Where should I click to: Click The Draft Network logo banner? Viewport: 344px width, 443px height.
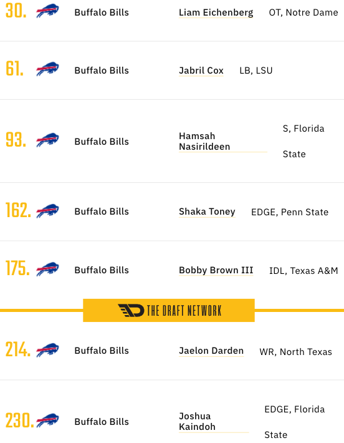point(169,310)
